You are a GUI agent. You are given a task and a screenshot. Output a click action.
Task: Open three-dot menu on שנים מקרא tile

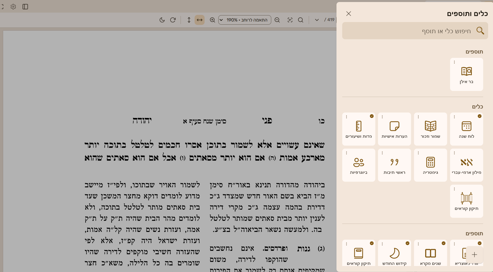pos(418,244)
